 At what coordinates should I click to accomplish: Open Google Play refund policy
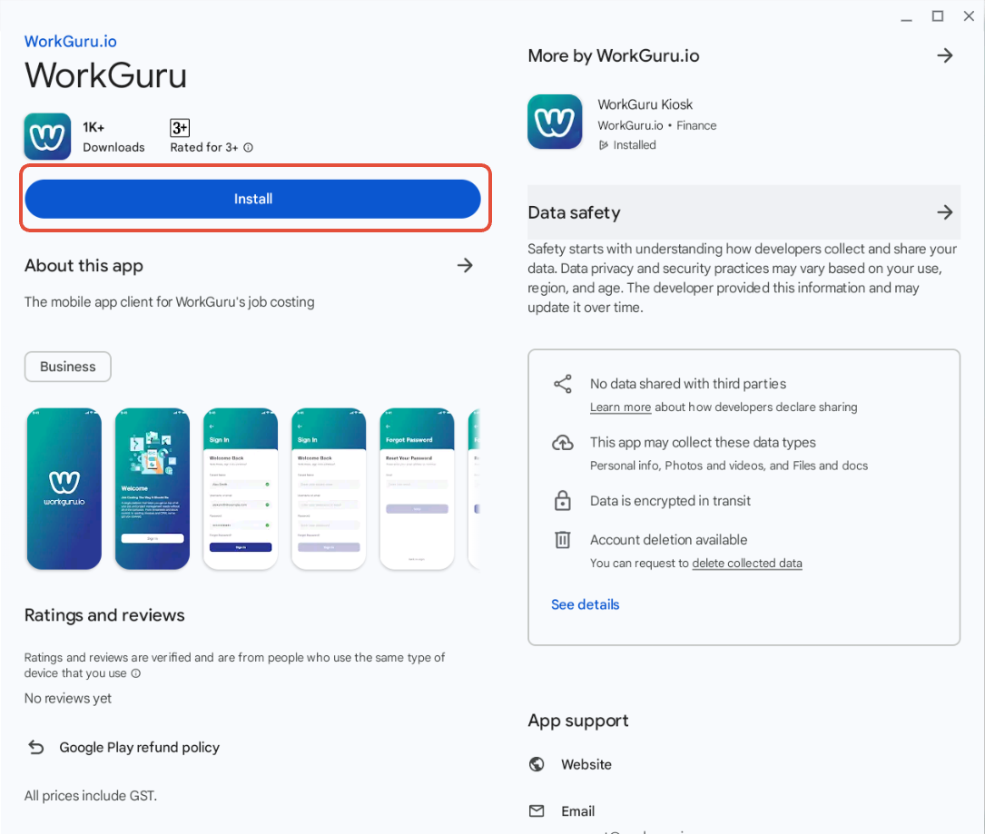(140, 748)
